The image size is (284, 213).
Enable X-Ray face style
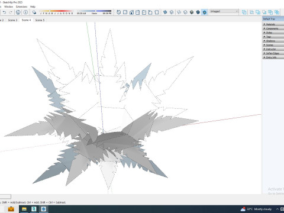(165, 12)
